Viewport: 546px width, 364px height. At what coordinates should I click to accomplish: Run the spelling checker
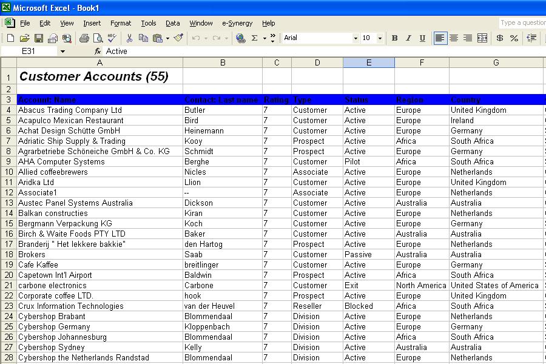tap(112, 38)
